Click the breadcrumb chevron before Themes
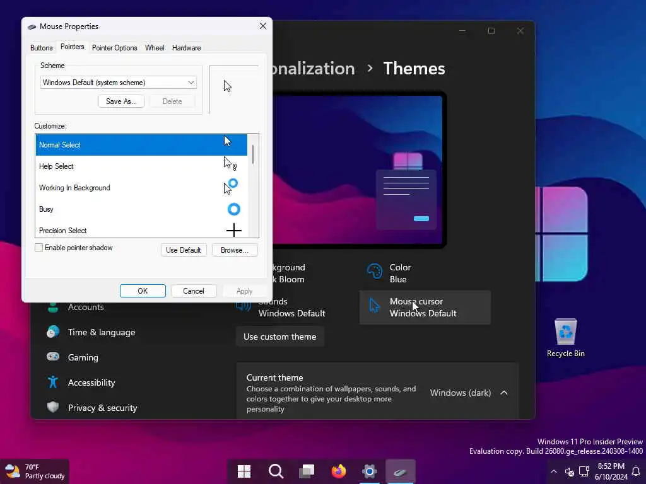Image resolution: width=646 pixels, height=484 pixels. pyautogui.click(x=370, y=68)
